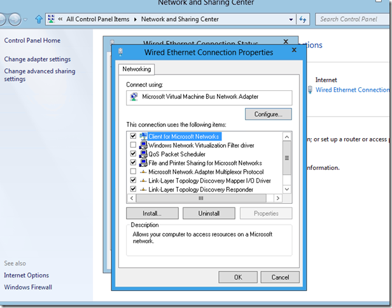Click the items list scroll up arrow

(x=287, y=137)
